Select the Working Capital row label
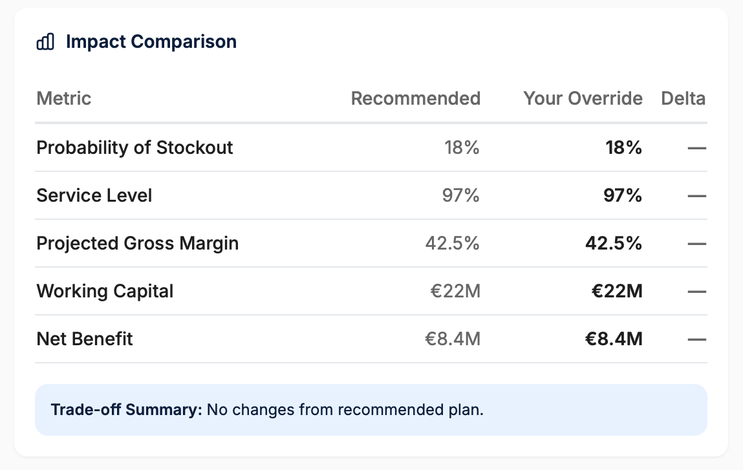Image resolution: width=743 pixels, height=470 pixels. pos(105,291)
